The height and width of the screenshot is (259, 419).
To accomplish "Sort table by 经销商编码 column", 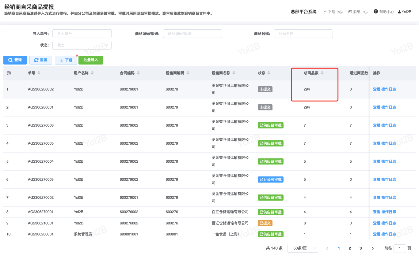I will (x=188, y=73).
